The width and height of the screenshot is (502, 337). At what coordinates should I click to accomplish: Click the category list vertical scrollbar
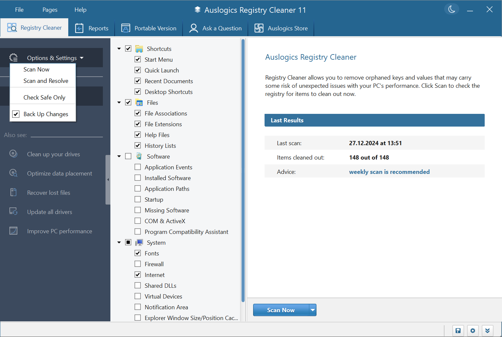243,170
